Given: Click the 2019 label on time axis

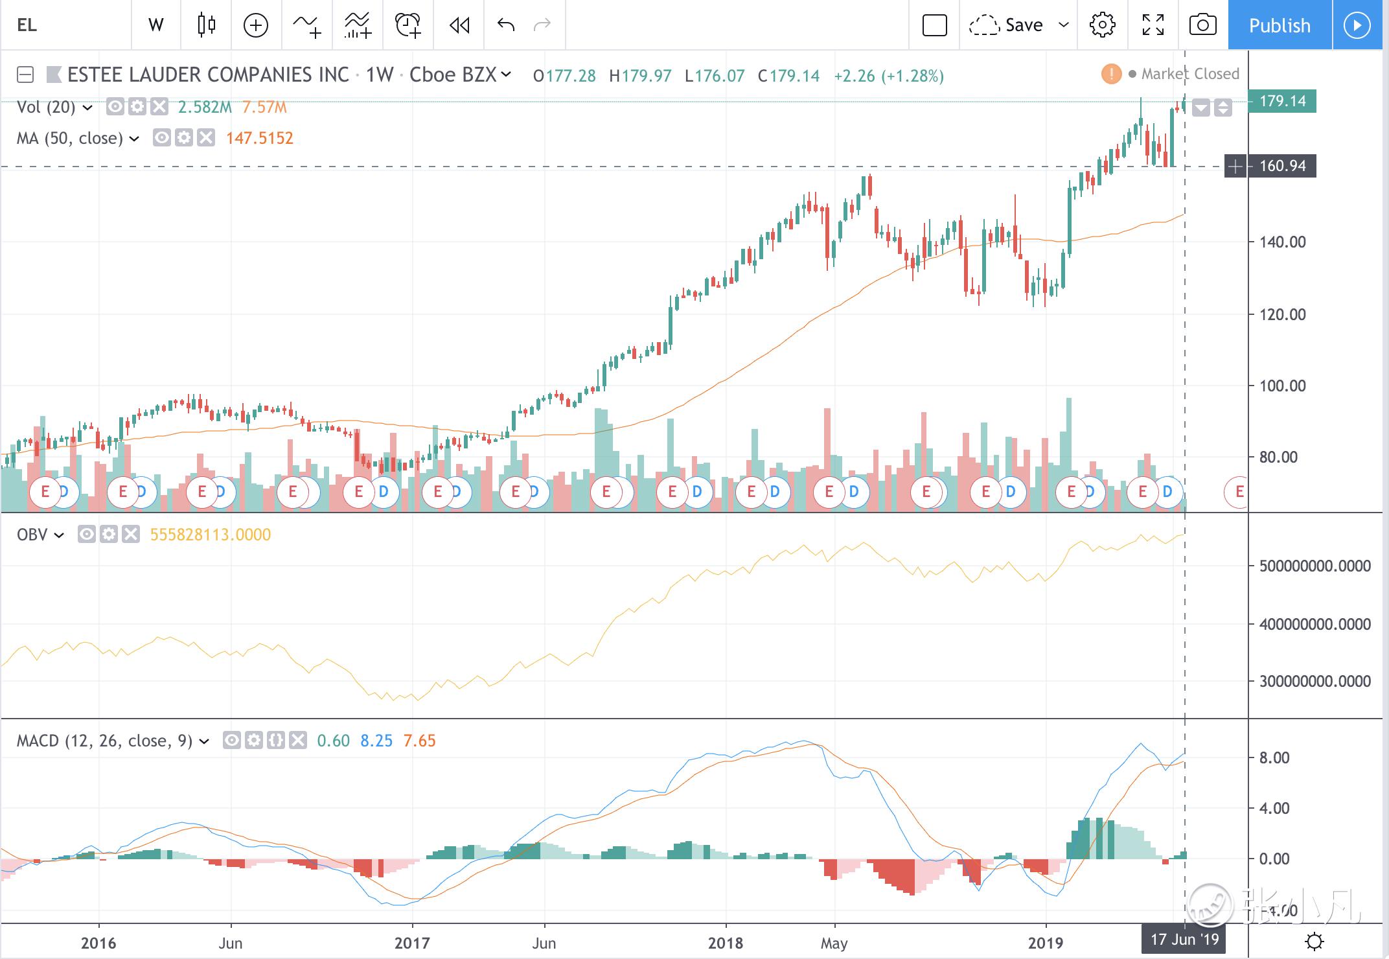Looking at the screenshot, I should 1046,943.
